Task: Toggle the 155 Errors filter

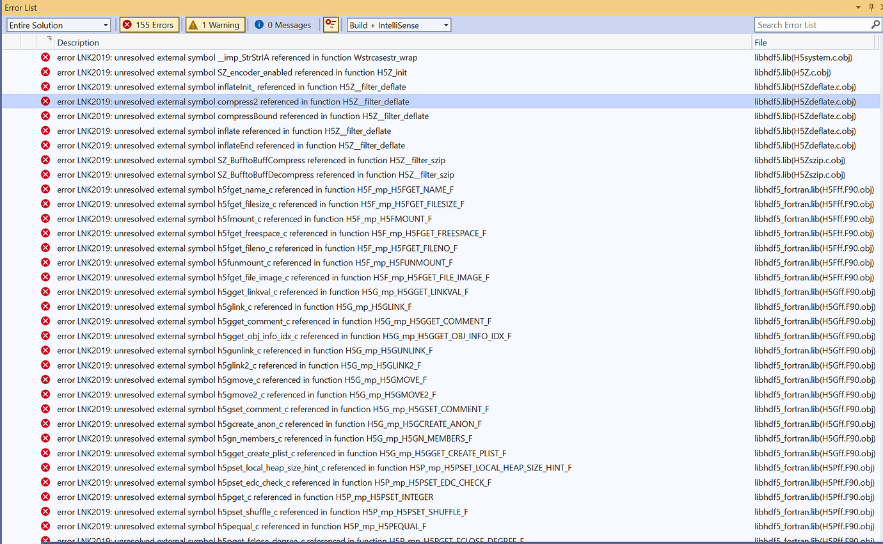Action: 149,24
